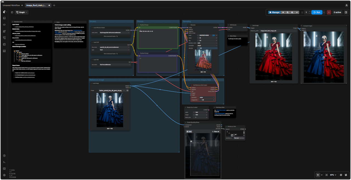The height and width of the screenshot is (180, 351).
Task: Open the Graph view dropdown
Action: click(x=22, y=12)
